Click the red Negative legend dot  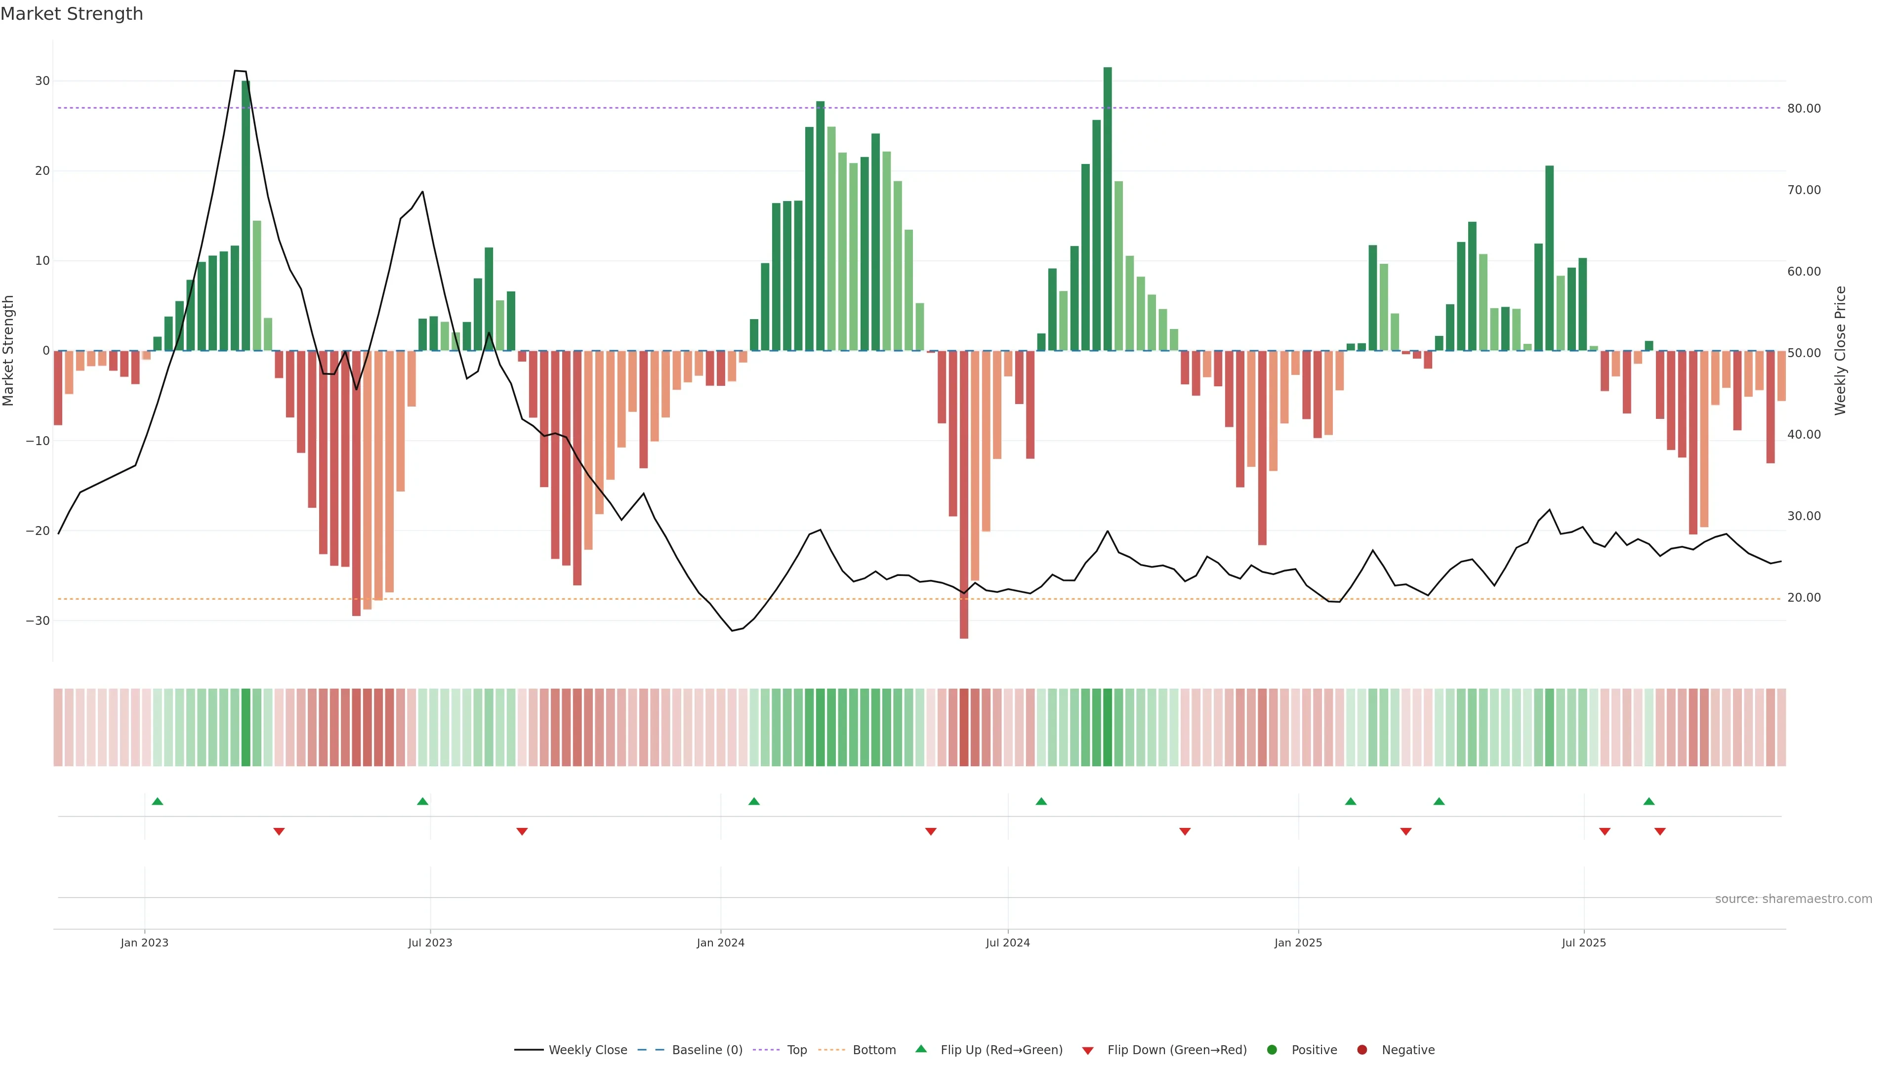(x=1361, y=1050)
